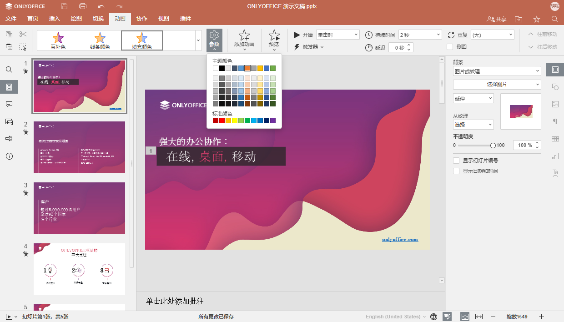Select slide 2 thumbnail
Screen dimensions: 564x322
(79, 147)
